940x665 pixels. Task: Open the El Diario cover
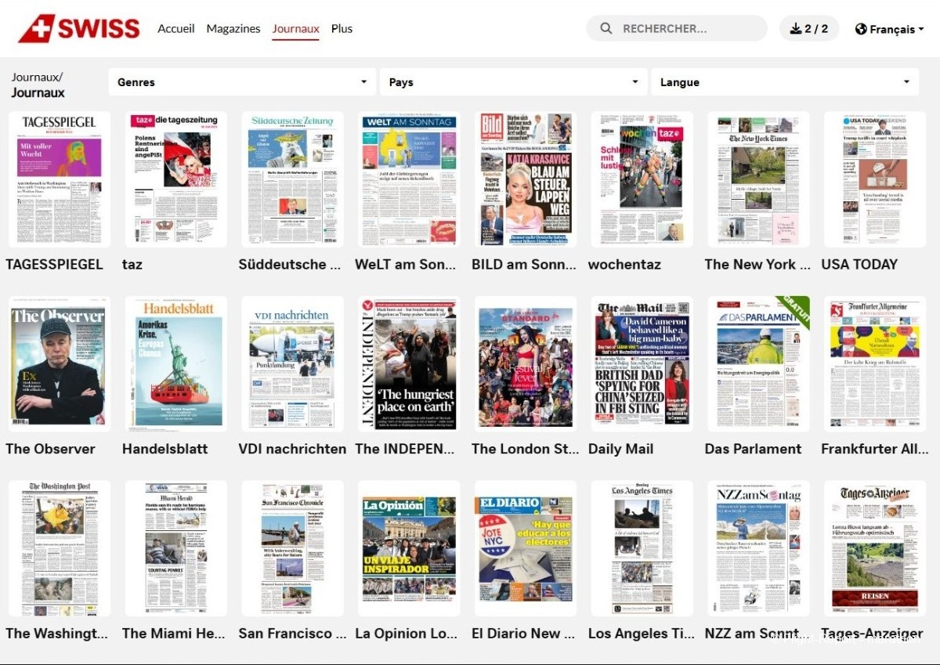click(x=526, y=549)
